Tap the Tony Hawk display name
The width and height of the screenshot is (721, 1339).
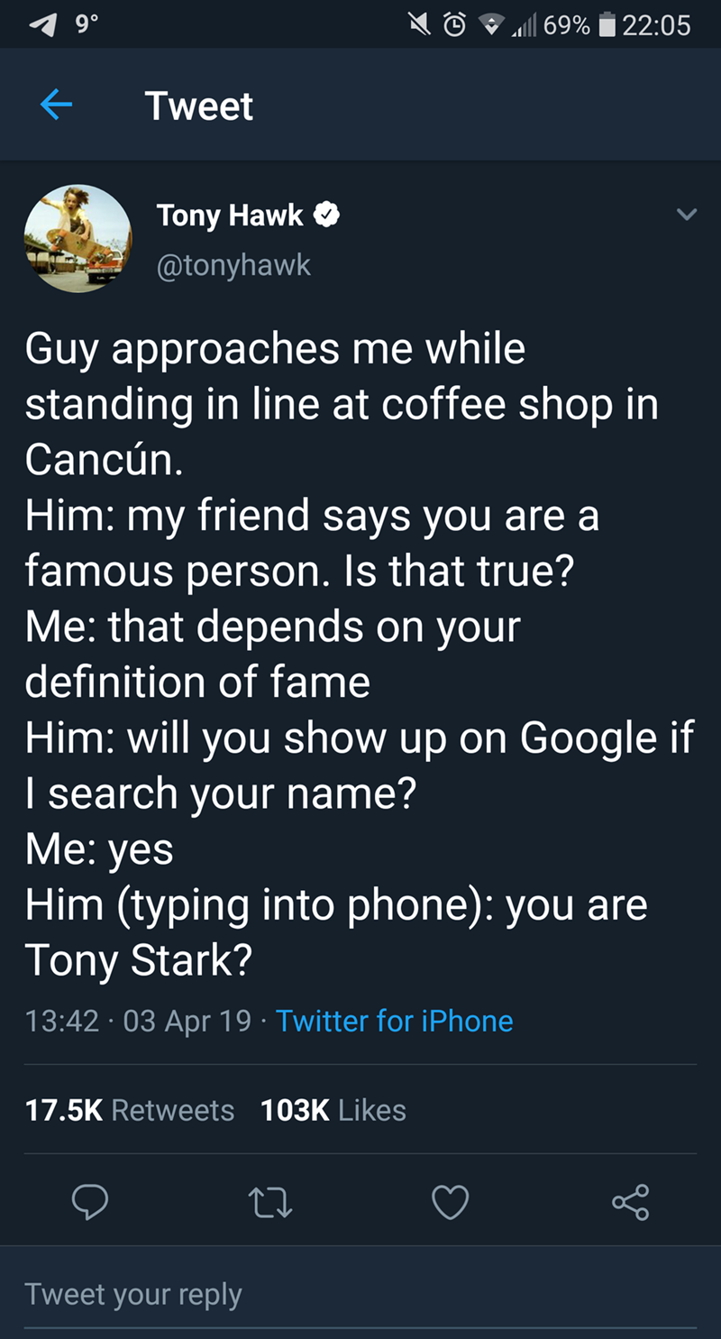point(230,215)
